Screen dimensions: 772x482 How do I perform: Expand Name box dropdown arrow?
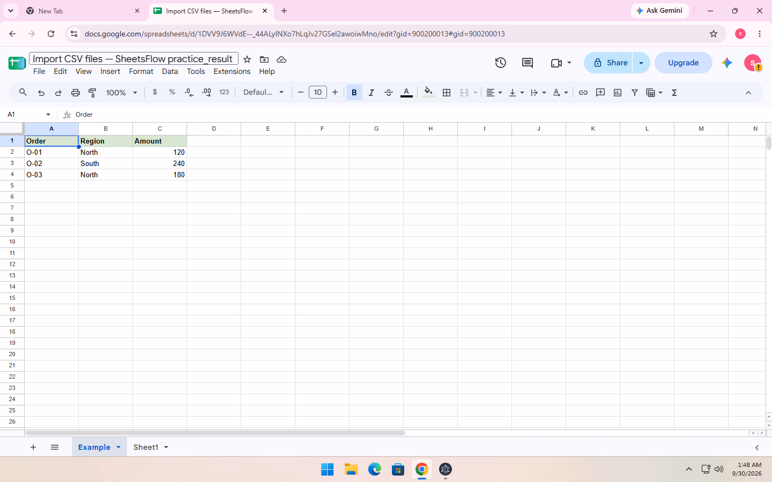tap(48, 115)
